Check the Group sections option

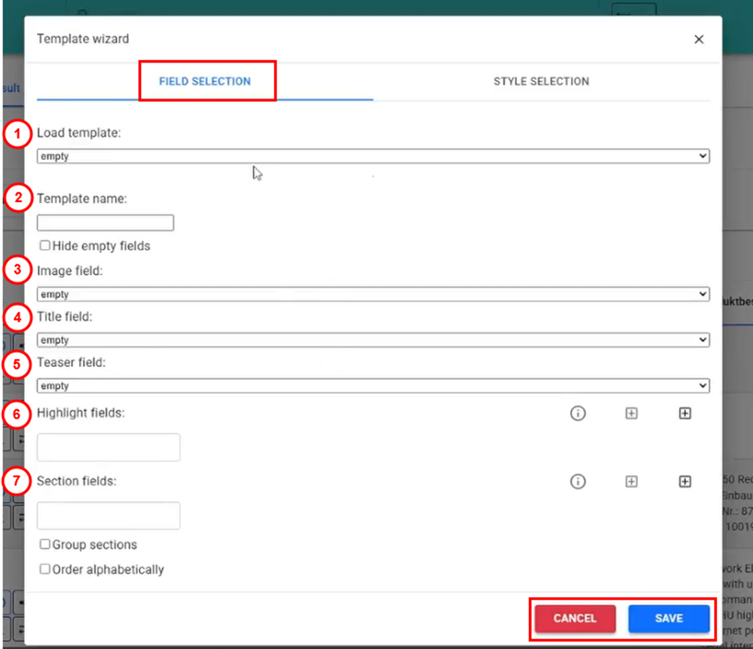(45, 544)
